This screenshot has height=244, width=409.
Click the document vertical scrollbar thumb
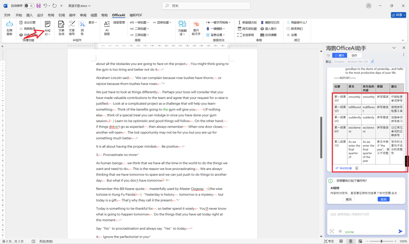tap(321, 137)
